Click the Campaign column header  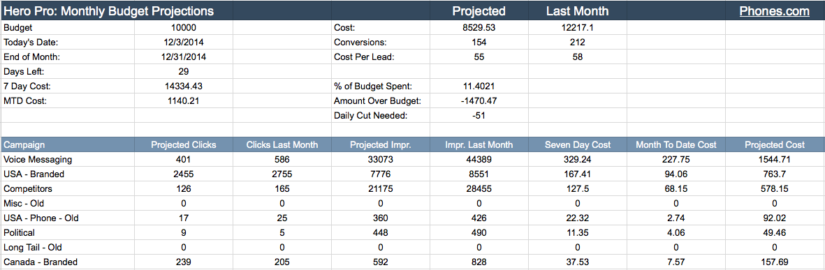pos(68,145)
